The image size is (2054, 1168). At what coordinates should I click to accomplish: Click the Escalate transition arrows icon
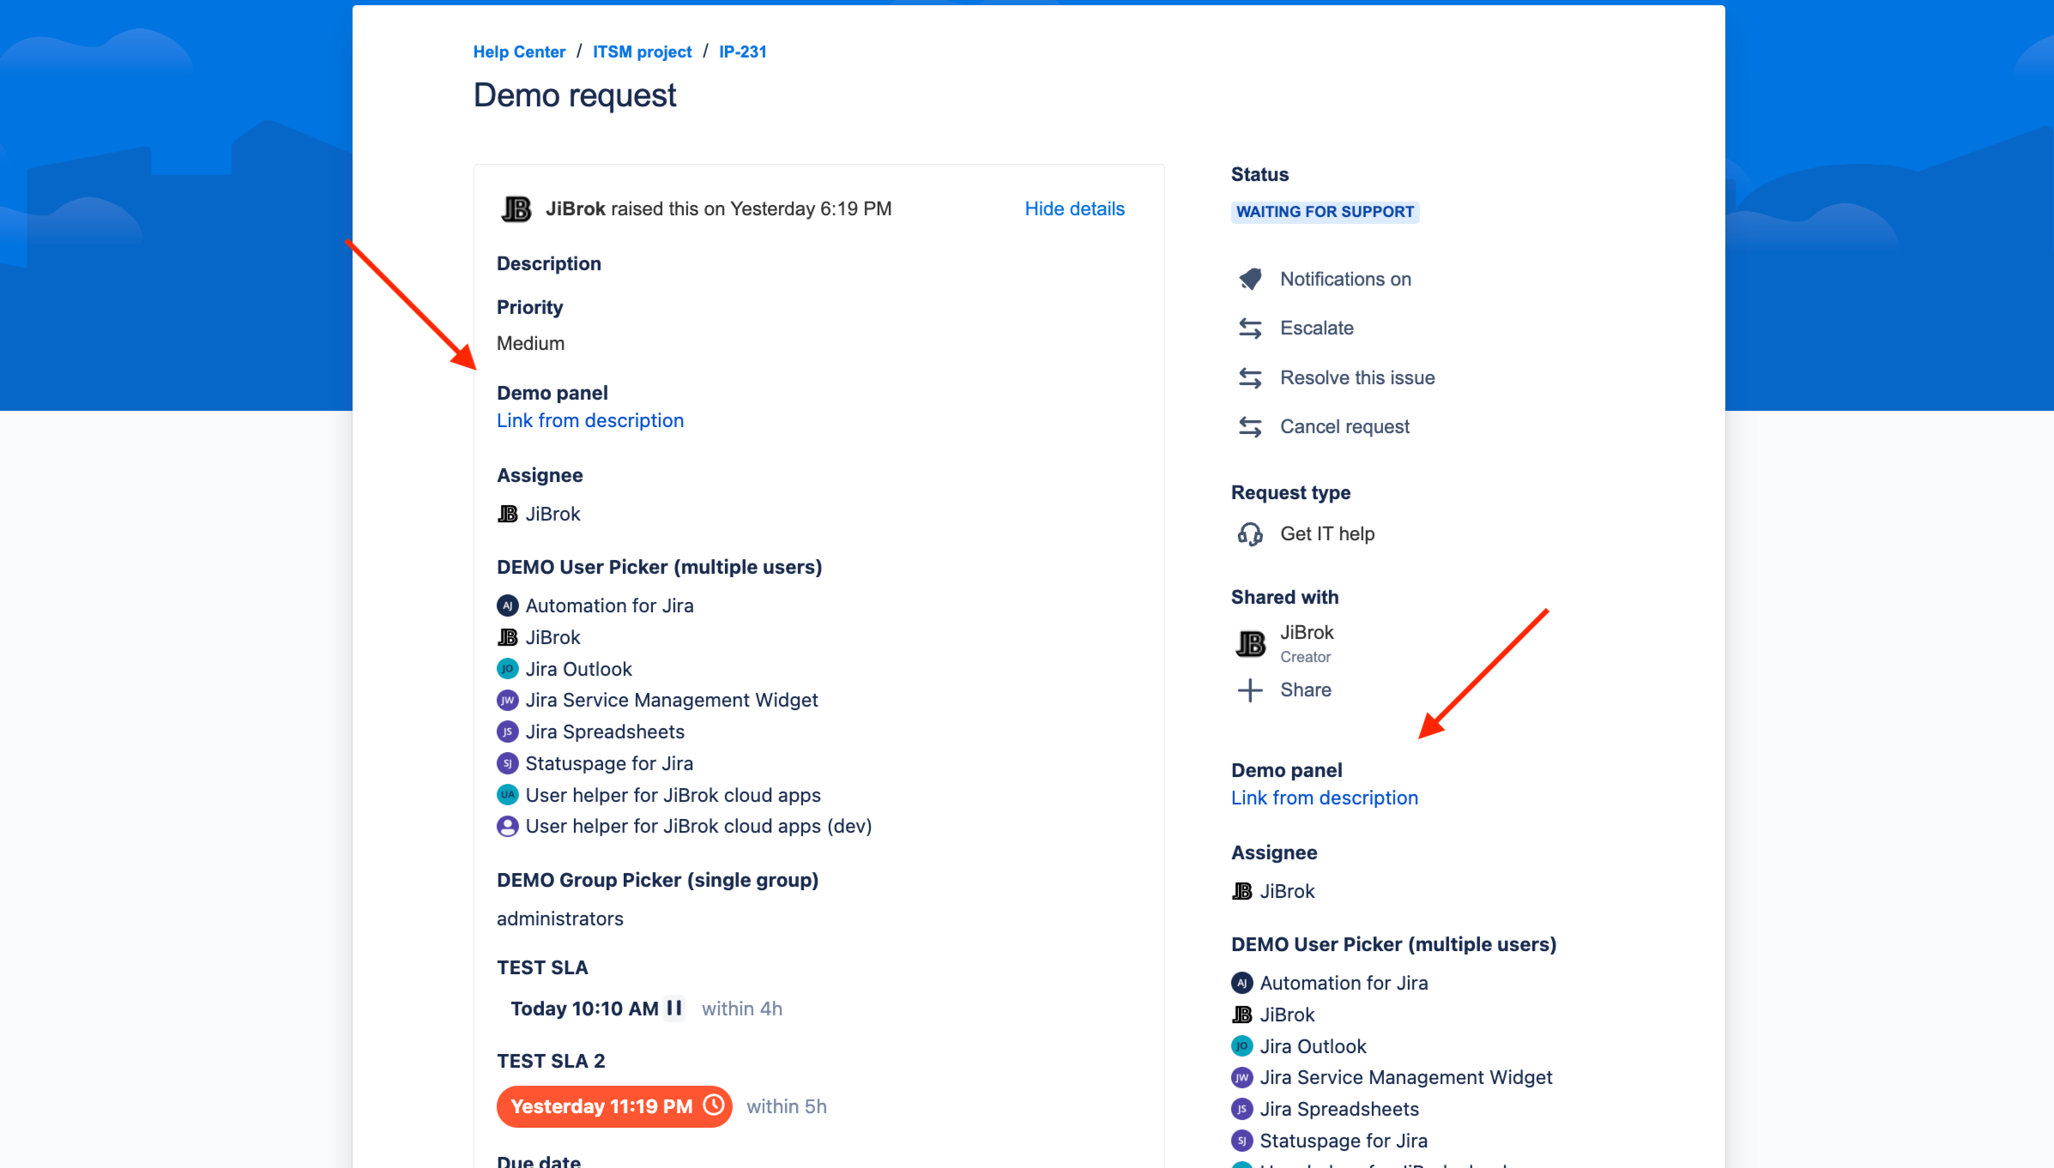click(x=1250, y=328)
